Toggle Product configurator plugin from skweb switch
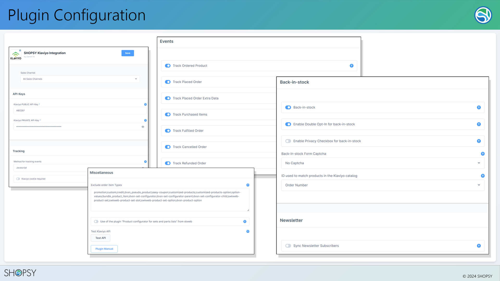Image resolution: width=500 pixels, height=281 pixels. click(x=96, y=222)
